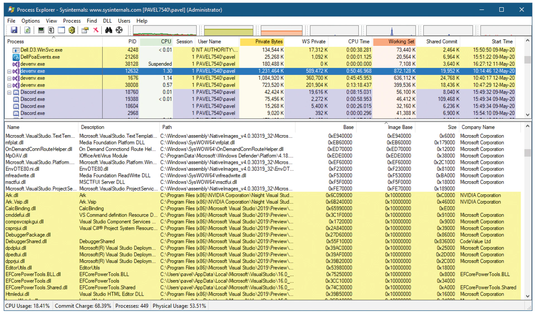Viewport: 535px width, 314px height.
Task: Click the olive commit history mini graph
Action: click(228, 30)
